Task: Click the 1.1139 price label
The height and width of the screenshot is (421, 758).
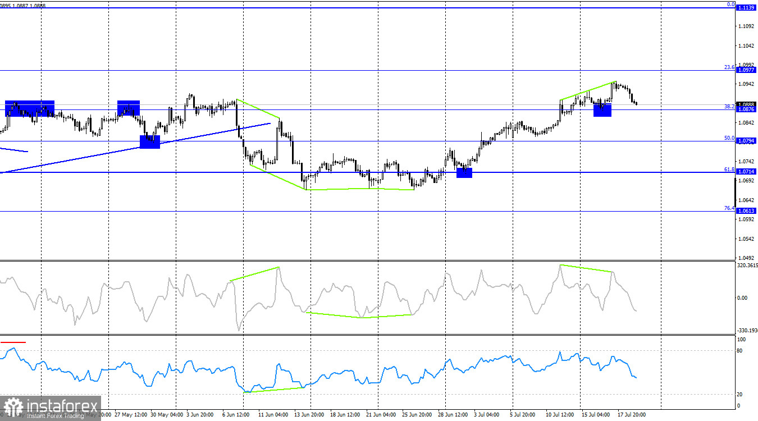Action: tap(746, 8)
